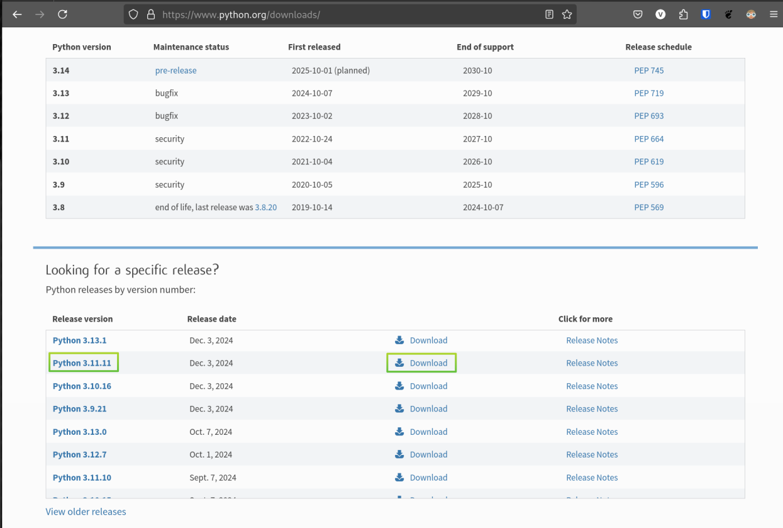Open the Extensions puzzle-piece menu
This screenshot has height=528, width=783.
click(x=683, y=14)
